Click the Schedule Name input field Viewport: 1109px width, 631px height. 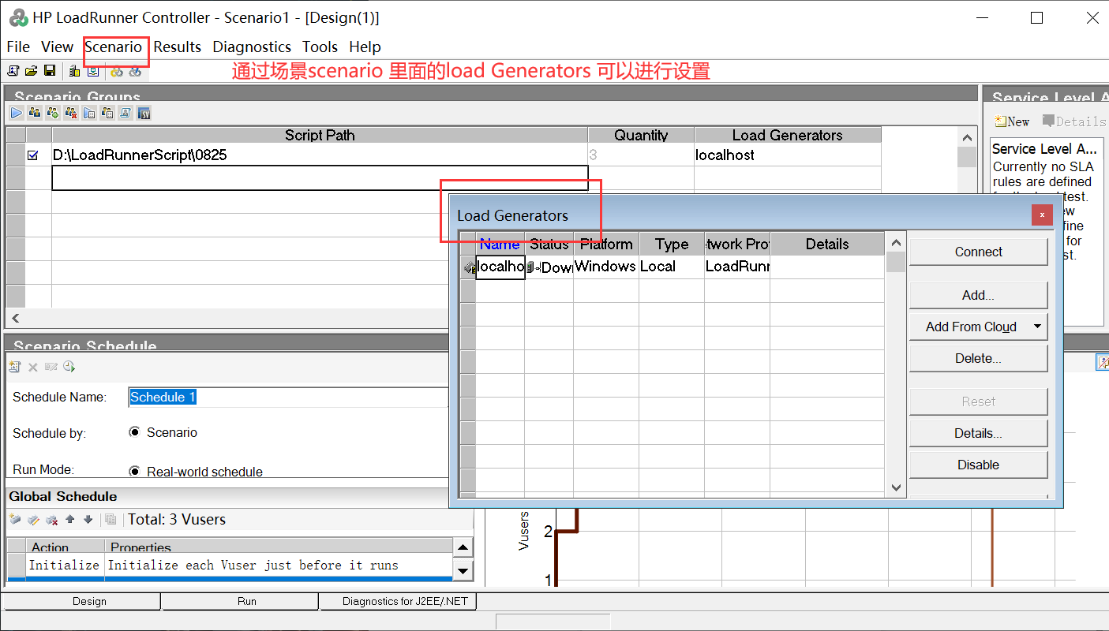[x=288, y=397]
